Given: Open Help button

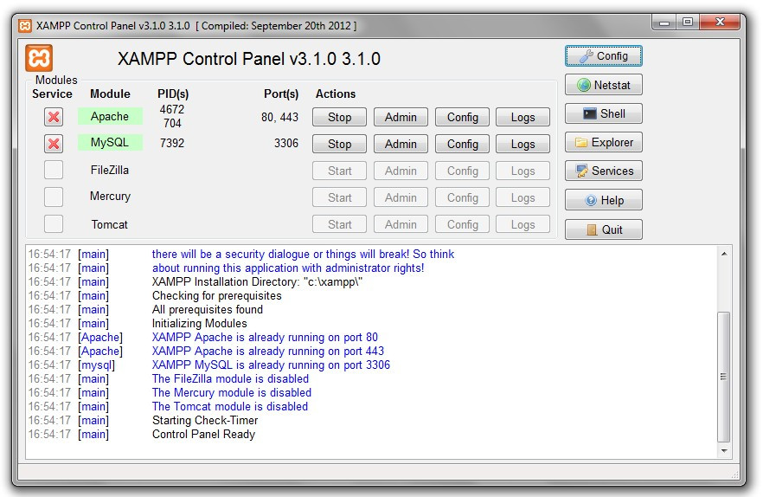Looking at the screenshot, I should coord(604,200).
